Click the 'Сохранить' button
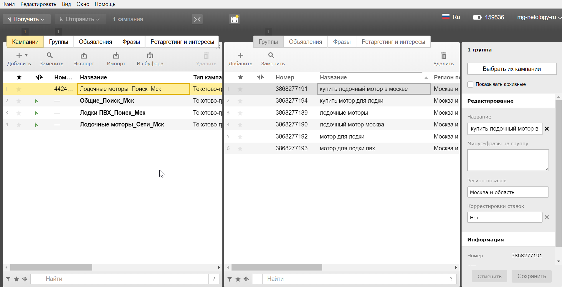Screen dimensions: 562x287 point(531,276)
